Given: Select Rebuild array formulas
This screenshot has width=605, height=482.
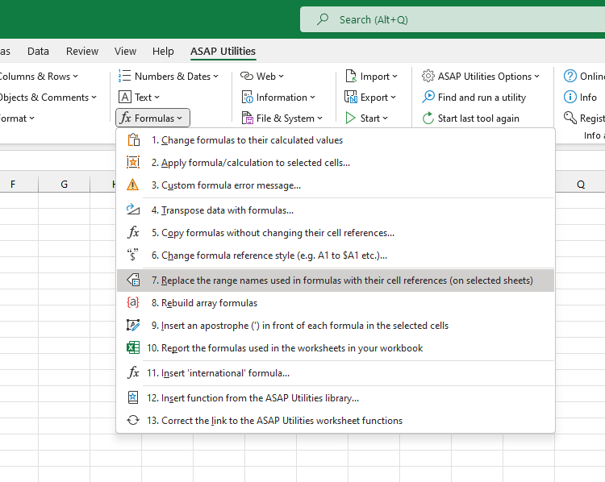Looking at the screenshot, I should (x=336, y=303).
